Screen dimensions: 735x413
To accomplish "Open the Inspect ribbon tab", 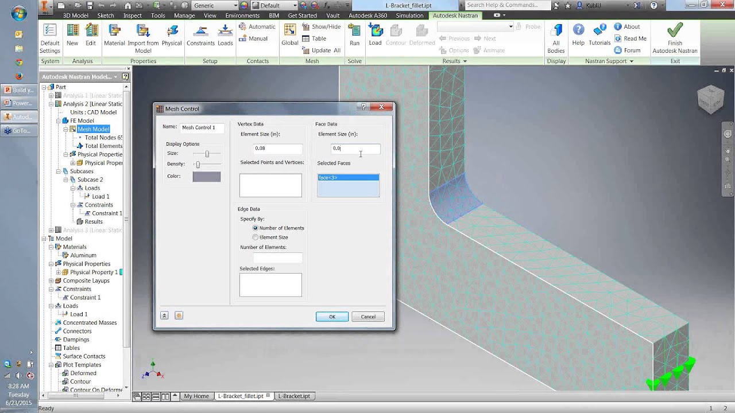I will tap(132, 15).
